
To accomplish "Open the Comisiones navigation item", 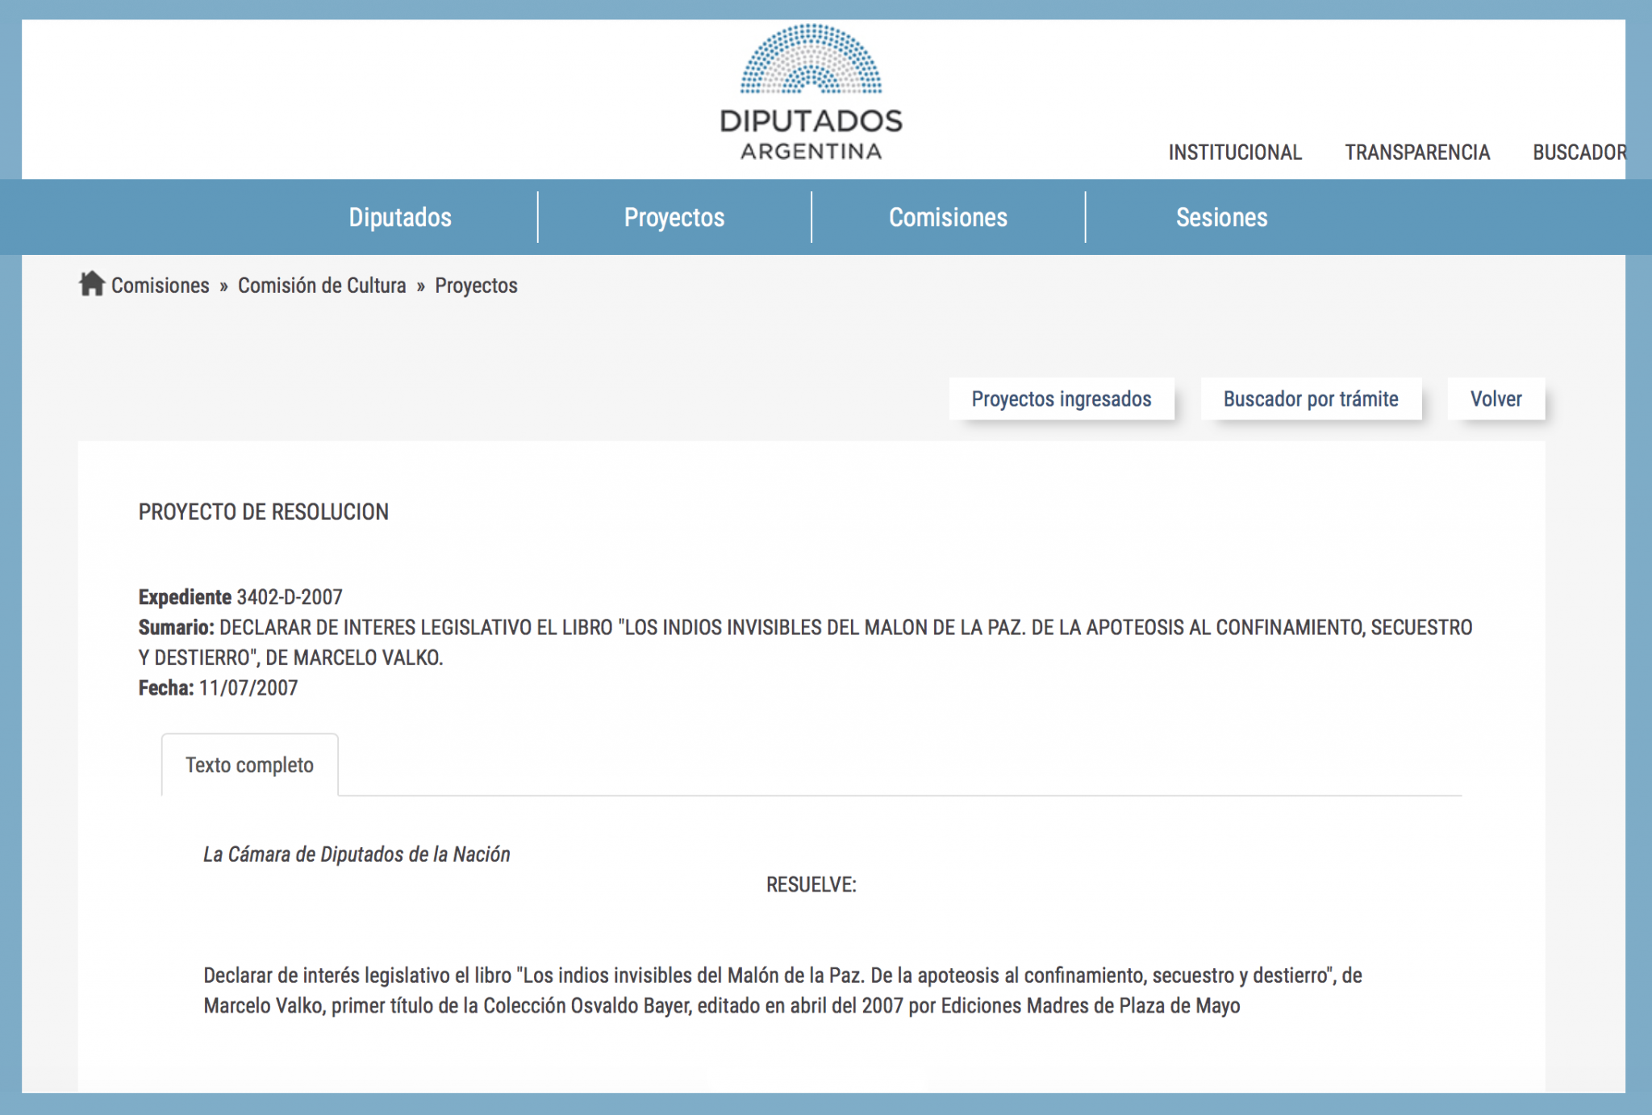I will [x=948, y=217].
